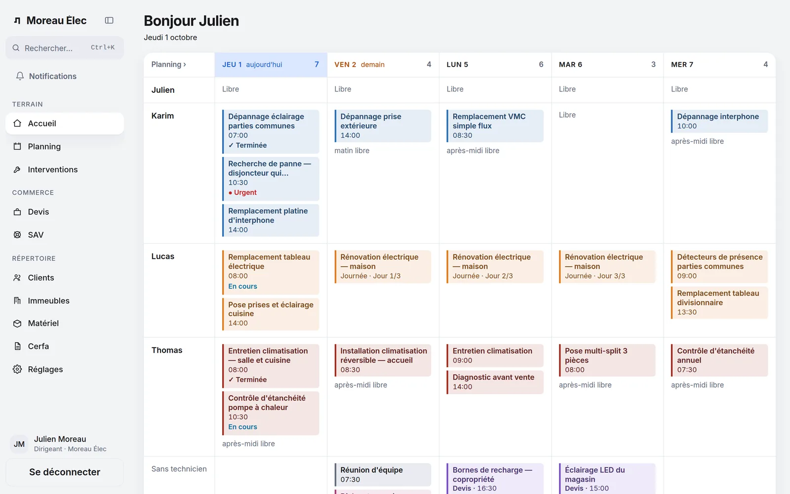Viewport: 790px width, 494px height.
Task: Click the SAV lifebuoy icon
Action: coord(17,235)
